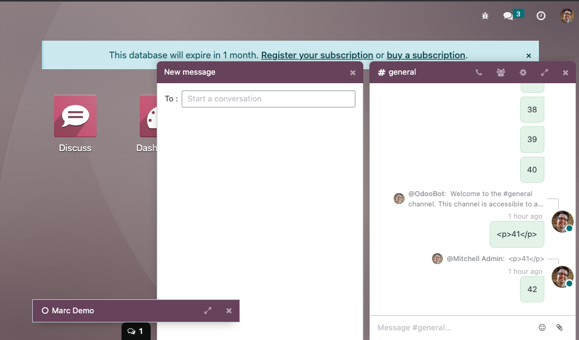Attach a file using paperclip icon
The width and height of the screenshot is (579, 340).
point(560,327)
